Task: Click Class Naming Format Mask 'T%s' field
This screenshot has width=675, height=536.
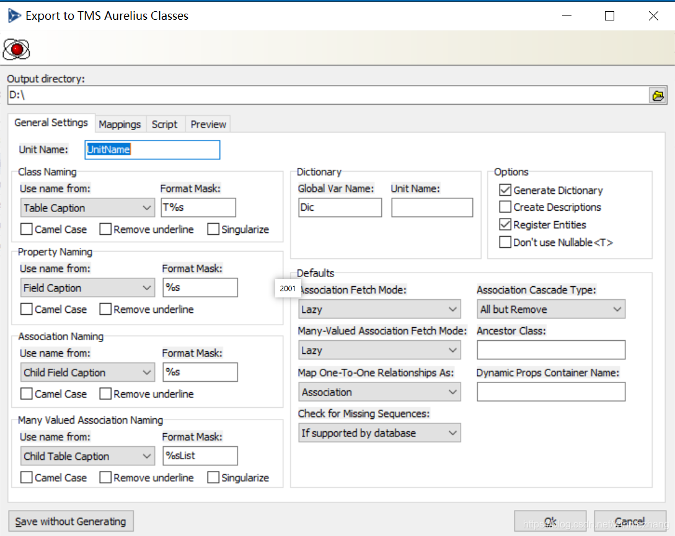Action: click(x=198, y=208)
